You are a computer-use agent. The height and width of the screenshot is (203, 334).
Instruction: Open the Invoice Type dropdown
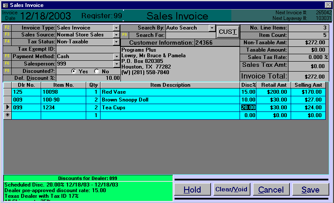[x=116, y=28]
